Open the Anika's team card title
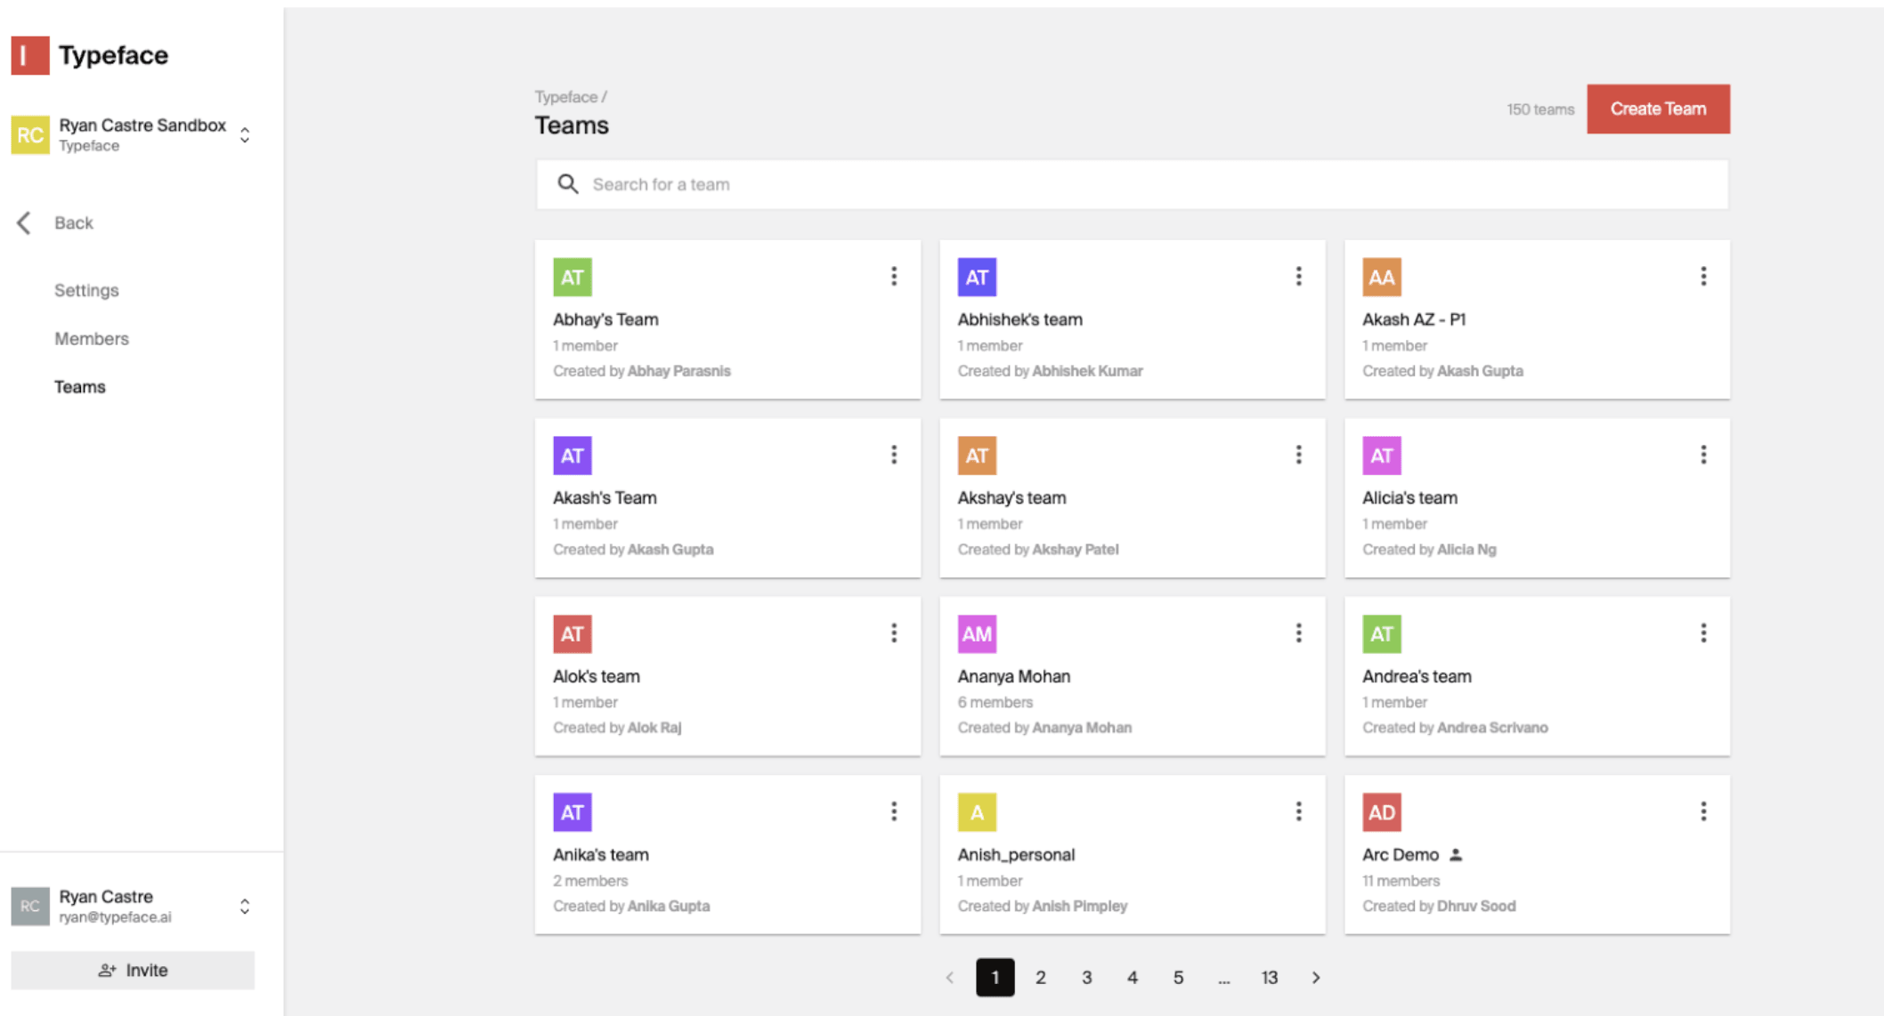 tap(601, 855)
